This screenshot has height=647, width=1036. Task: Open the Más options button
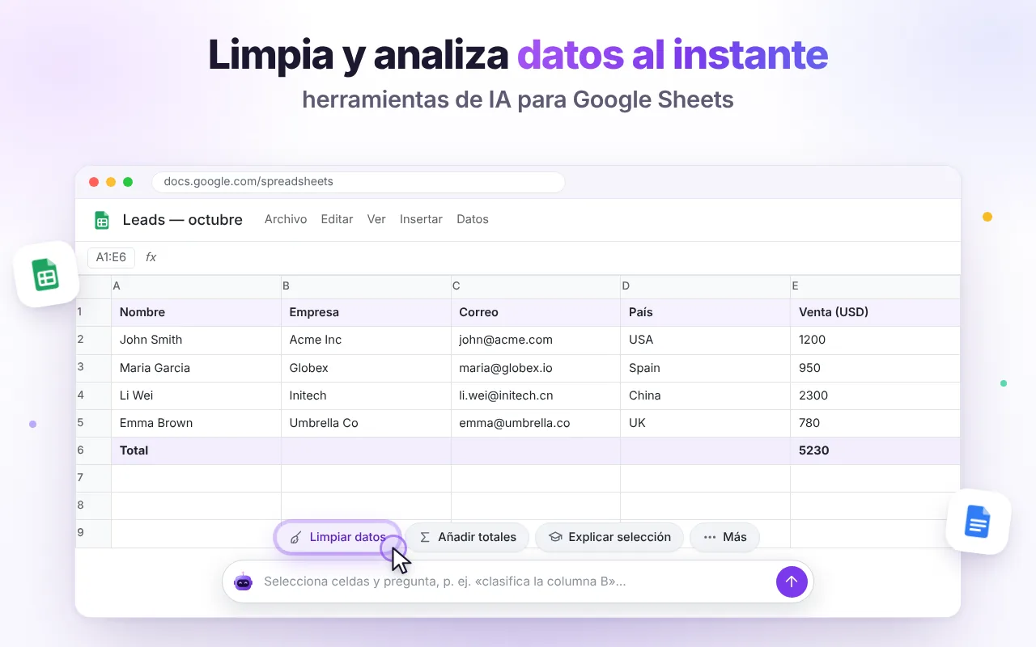point(724,537)
